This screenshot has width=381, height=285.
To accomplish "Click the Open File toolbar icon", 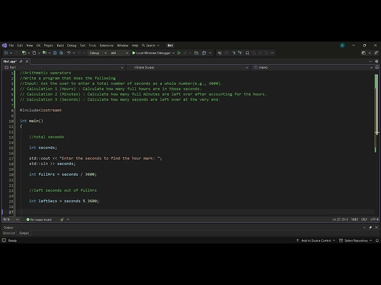I will coord(45,53).
